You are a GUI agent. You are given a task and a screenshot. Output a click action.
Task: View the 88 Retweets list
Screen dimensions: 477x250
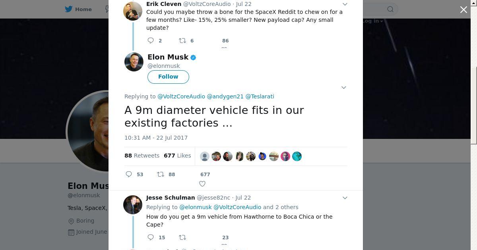pos(142,156)
